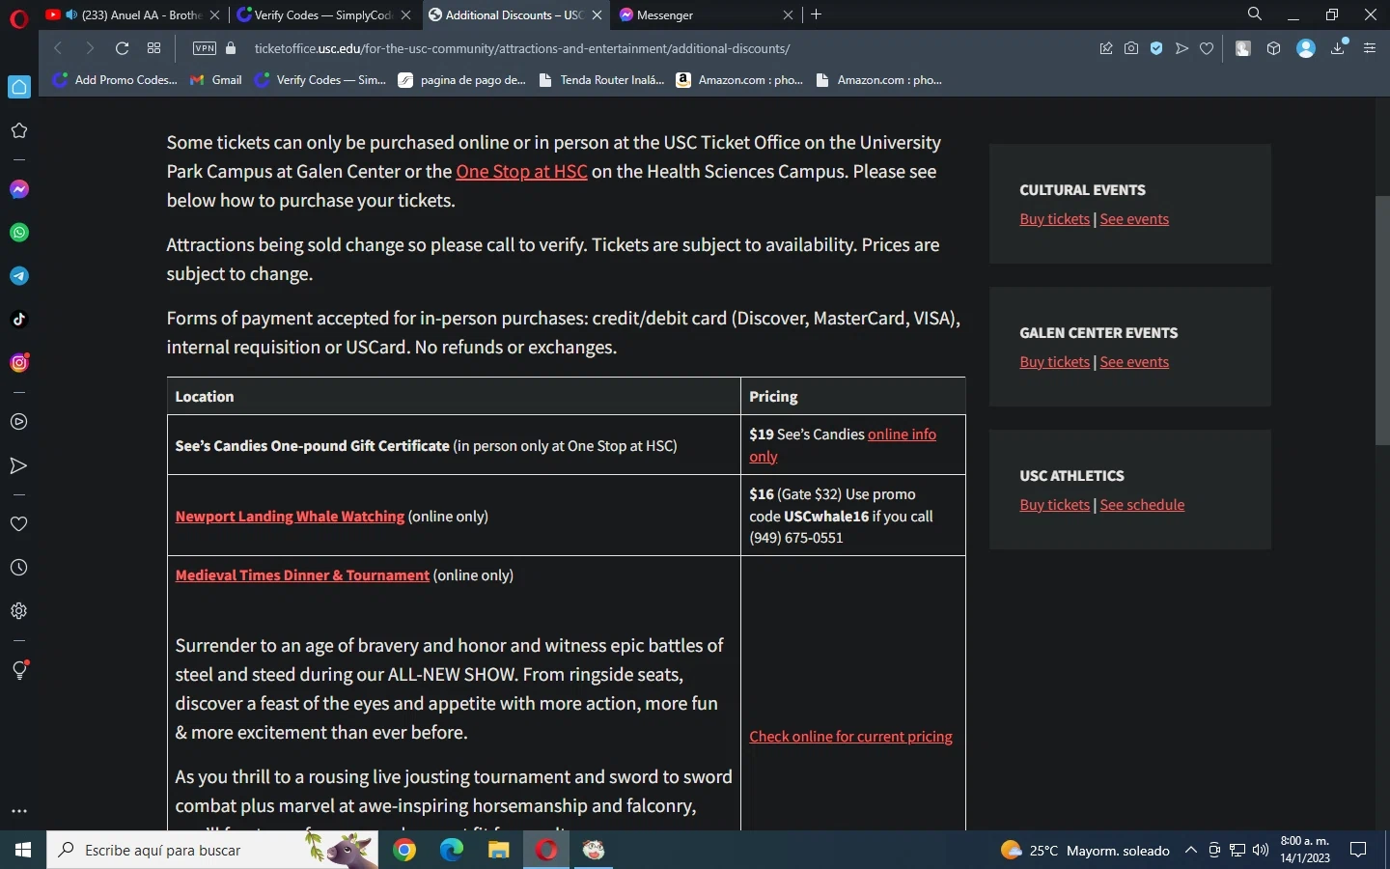
Task: Open the sidebar Flow arrow icon
Action: tap(19, 466)
